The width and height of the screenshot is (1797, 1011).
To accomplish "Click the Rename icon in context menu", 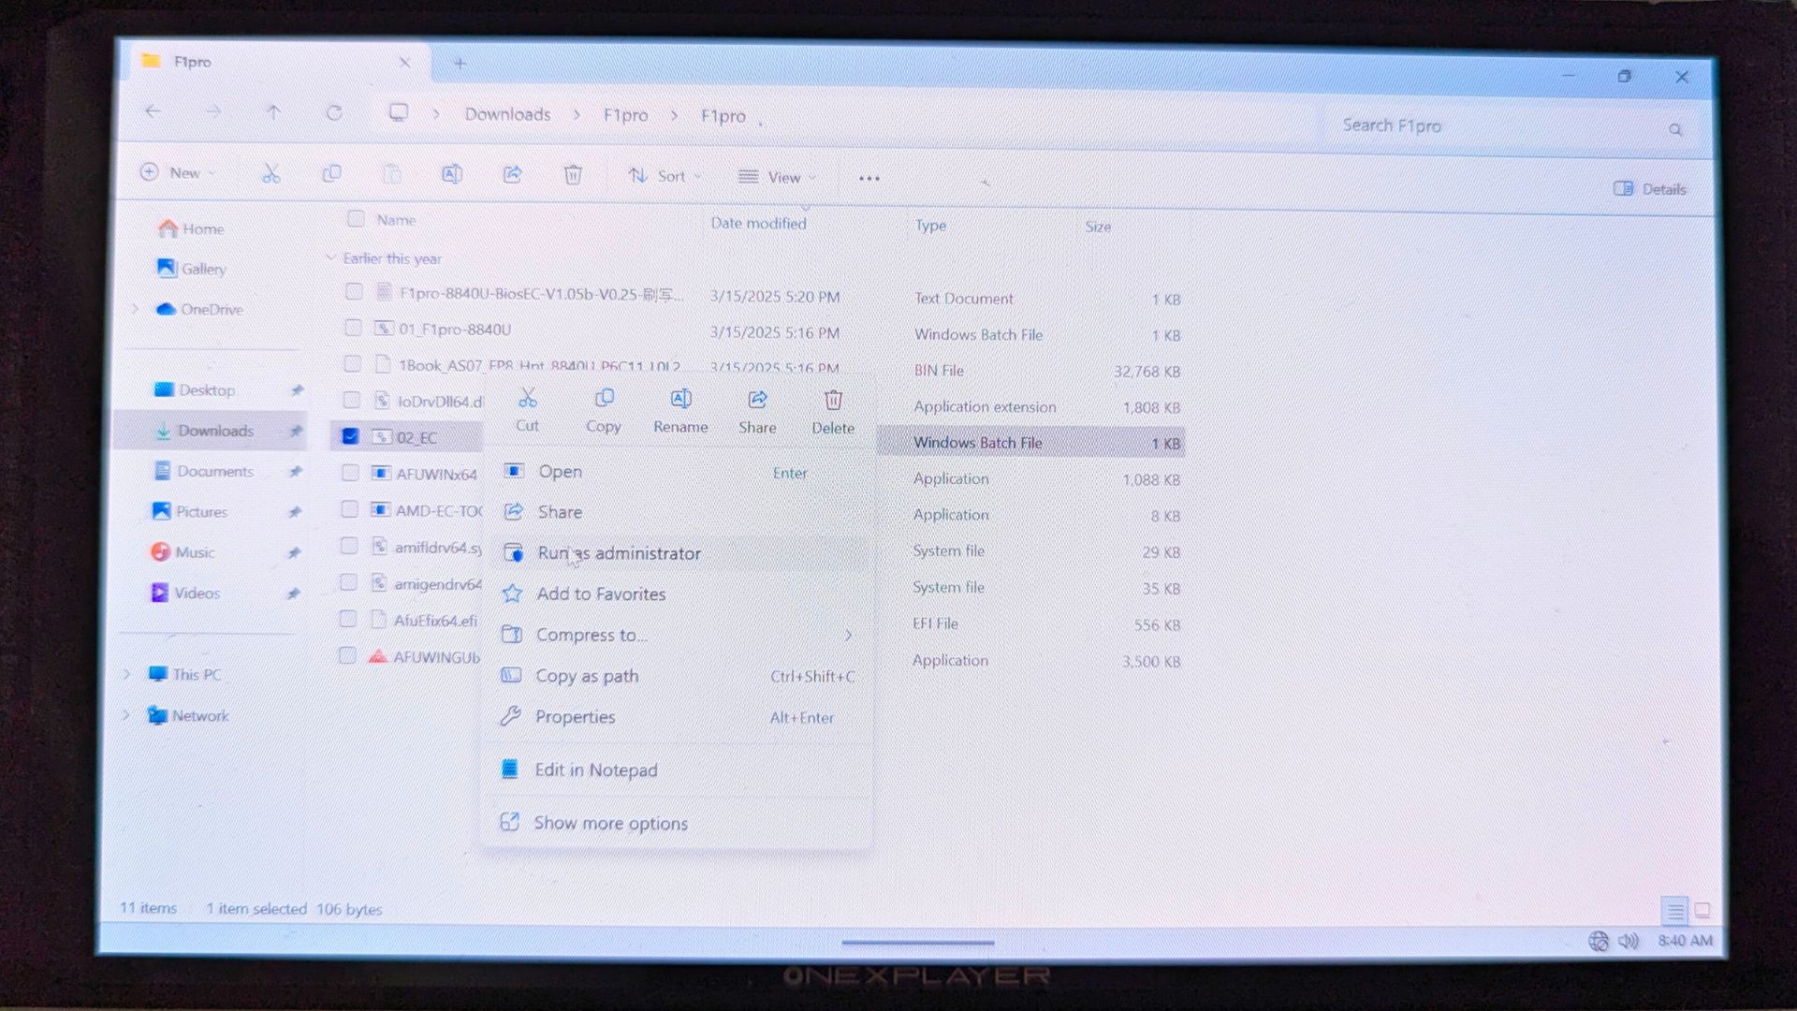I will [x=680, y=401].
